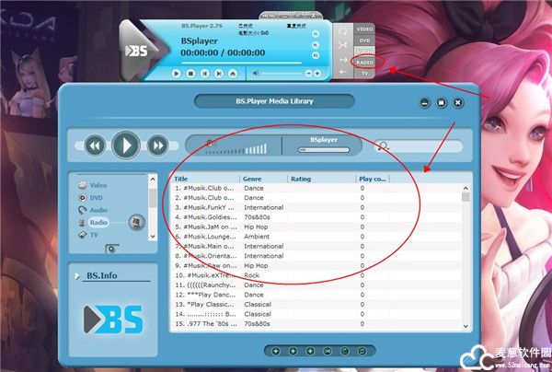Switch player mode to VIDEO
The height and width of the screenshot is (372, 552).
pos(364,29)
